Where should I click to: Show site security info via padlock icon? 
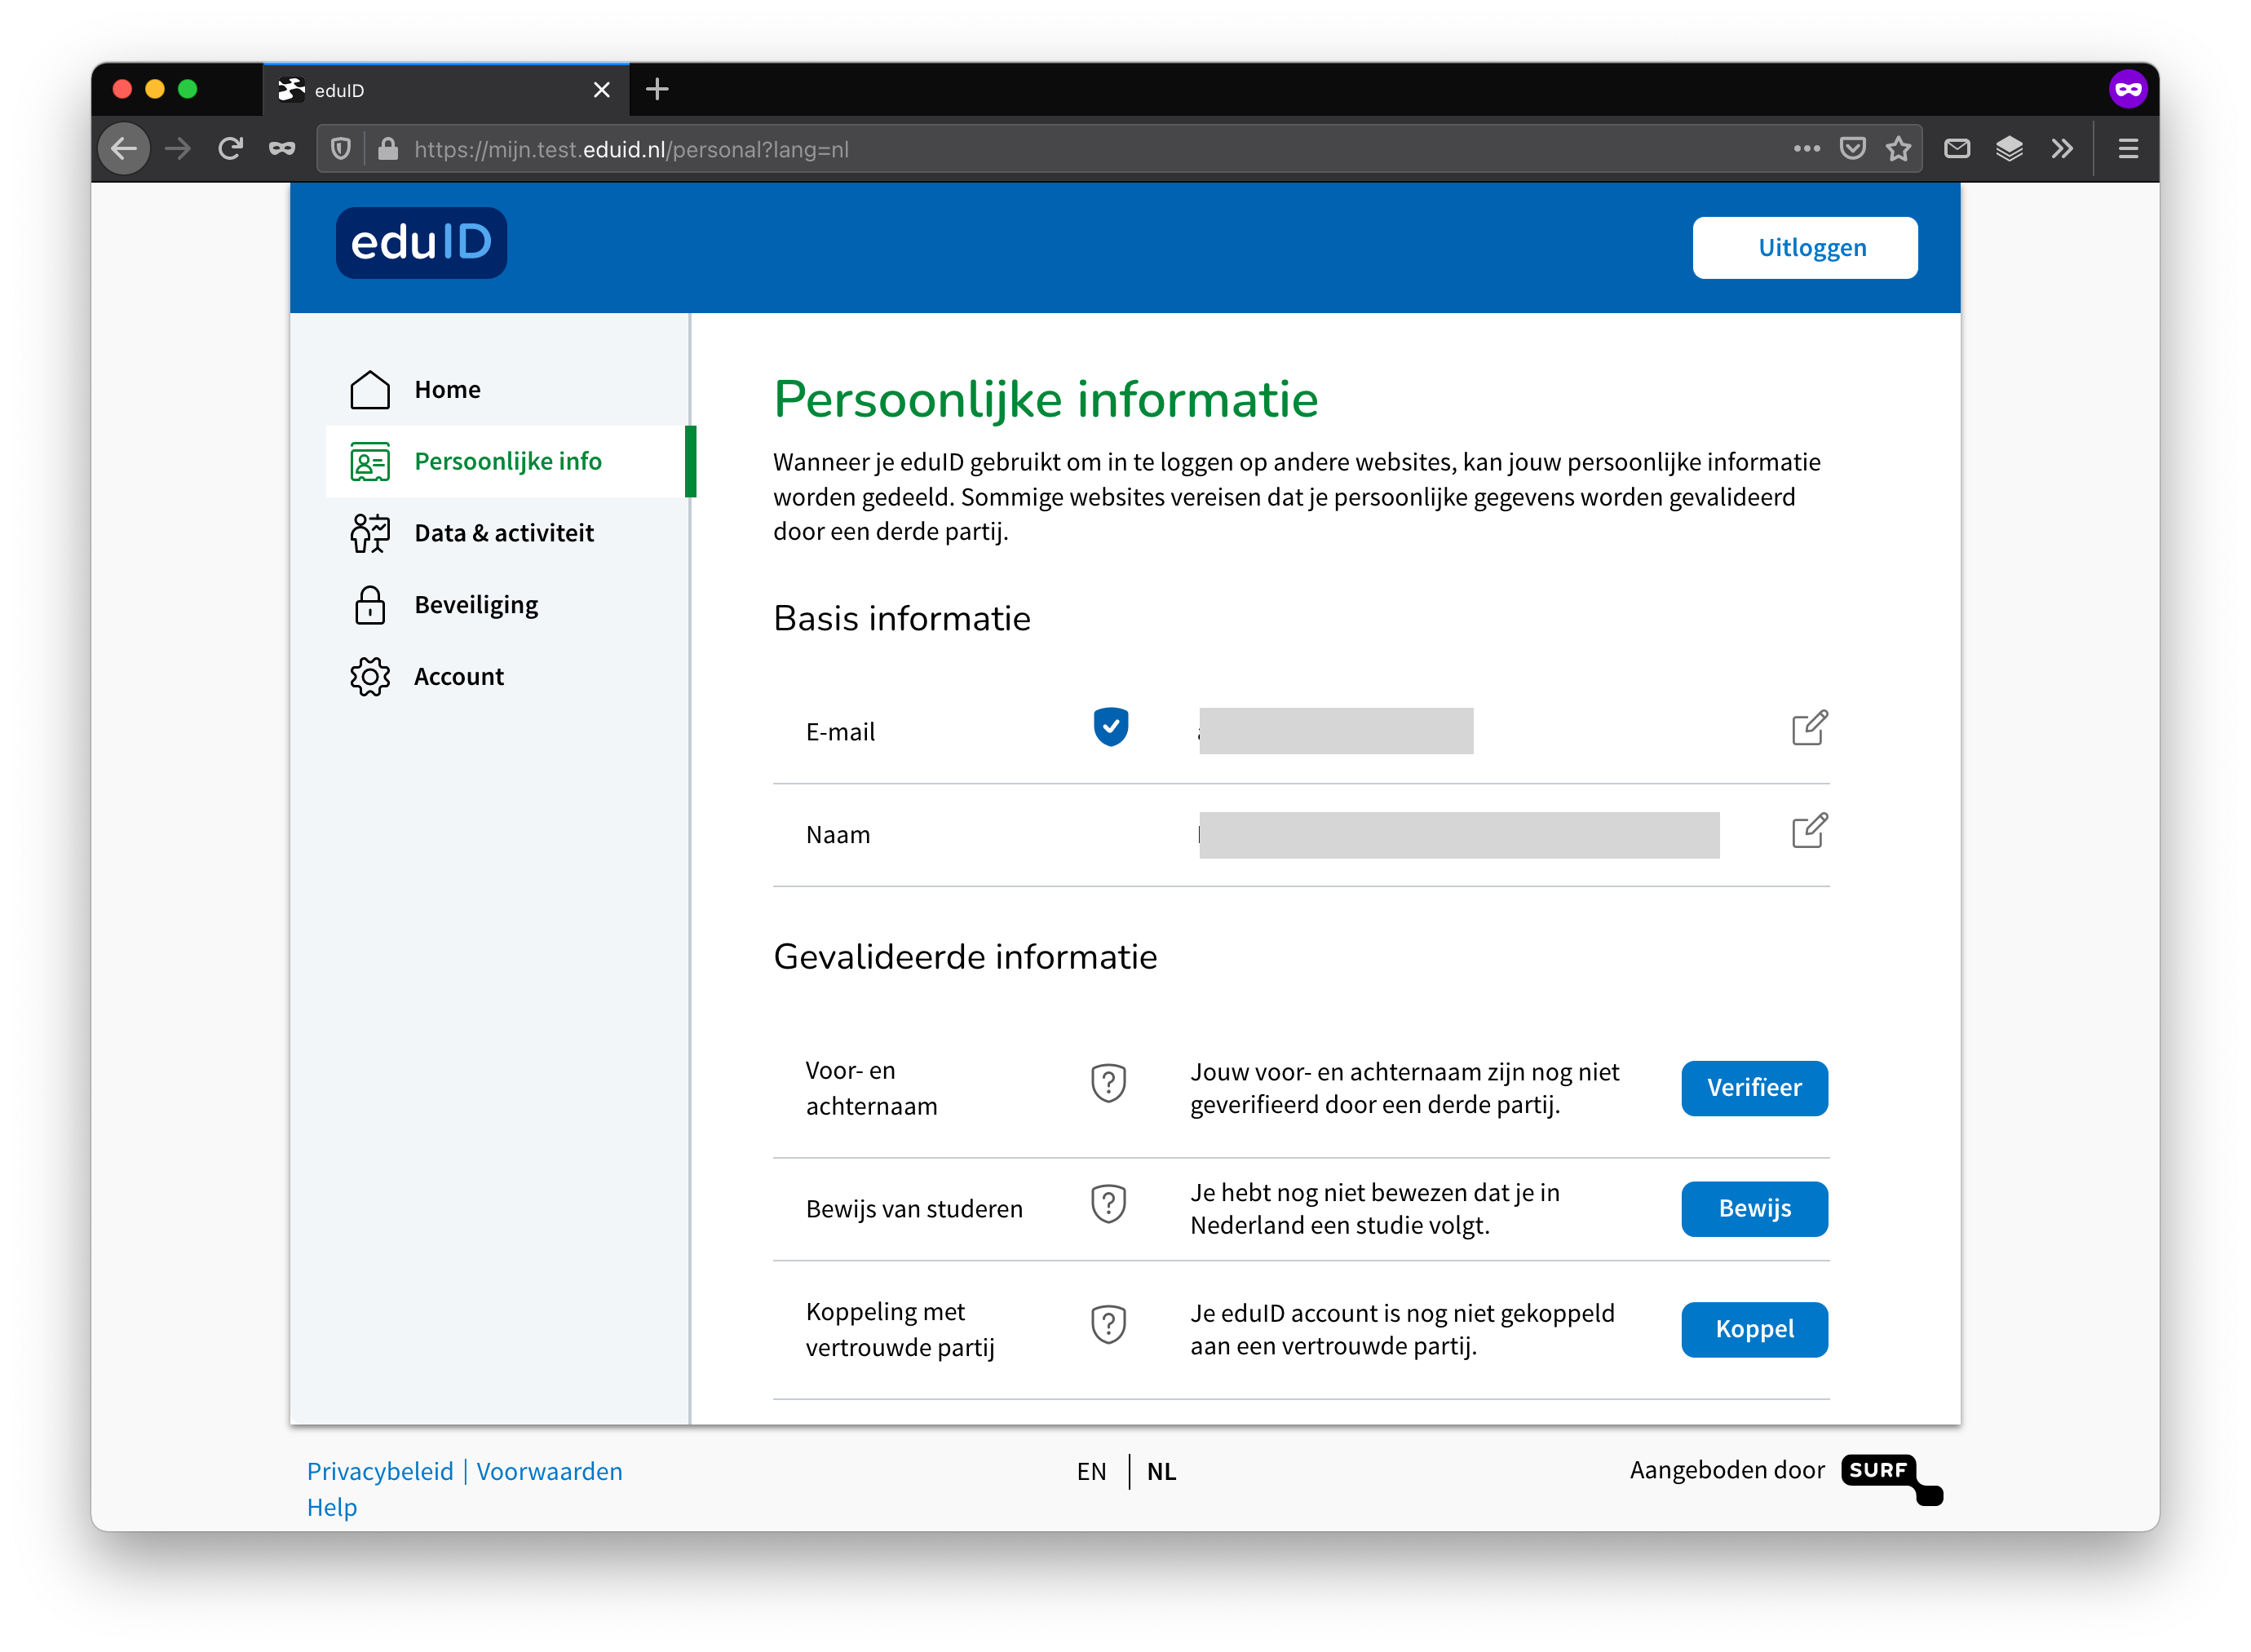[388, 149]
